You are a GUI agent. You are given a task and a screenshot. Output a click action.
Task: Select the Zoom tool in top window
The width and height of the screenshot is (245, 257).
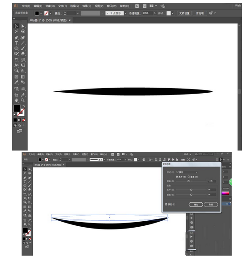click(x=23, y=101)
